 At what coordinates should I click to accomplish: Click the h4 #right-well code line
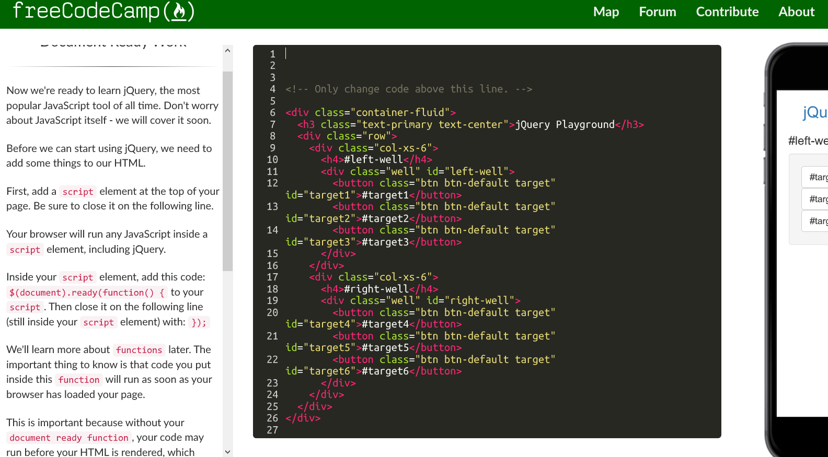pos(379,289)
